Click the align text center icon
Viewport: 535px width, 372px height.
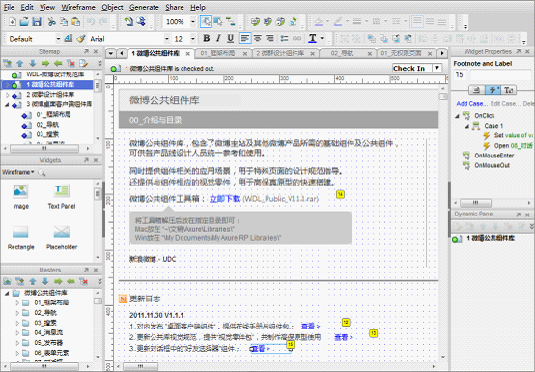257,39
